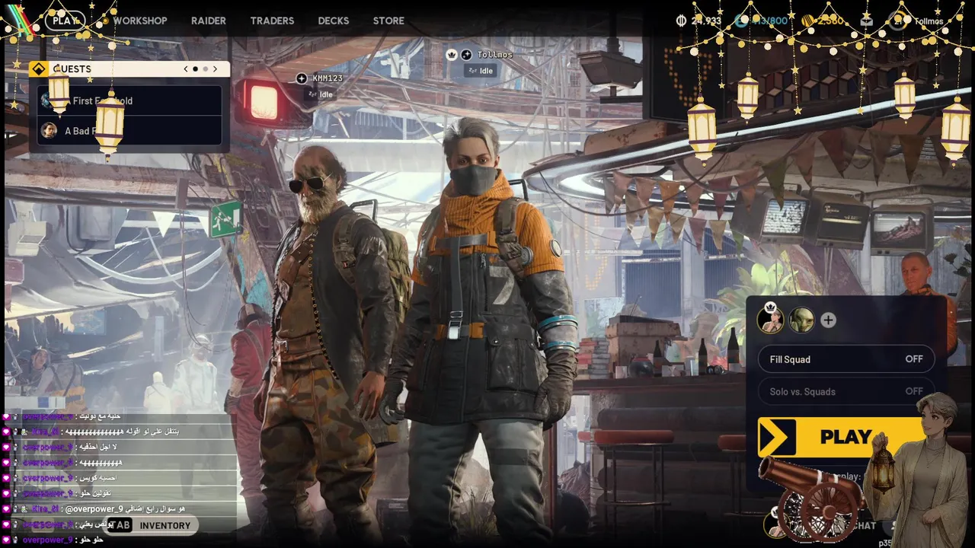The height and width of the screenshot is (548, 975).
Task: Click the coin currency icon beside 24,933
Action: 681,21
